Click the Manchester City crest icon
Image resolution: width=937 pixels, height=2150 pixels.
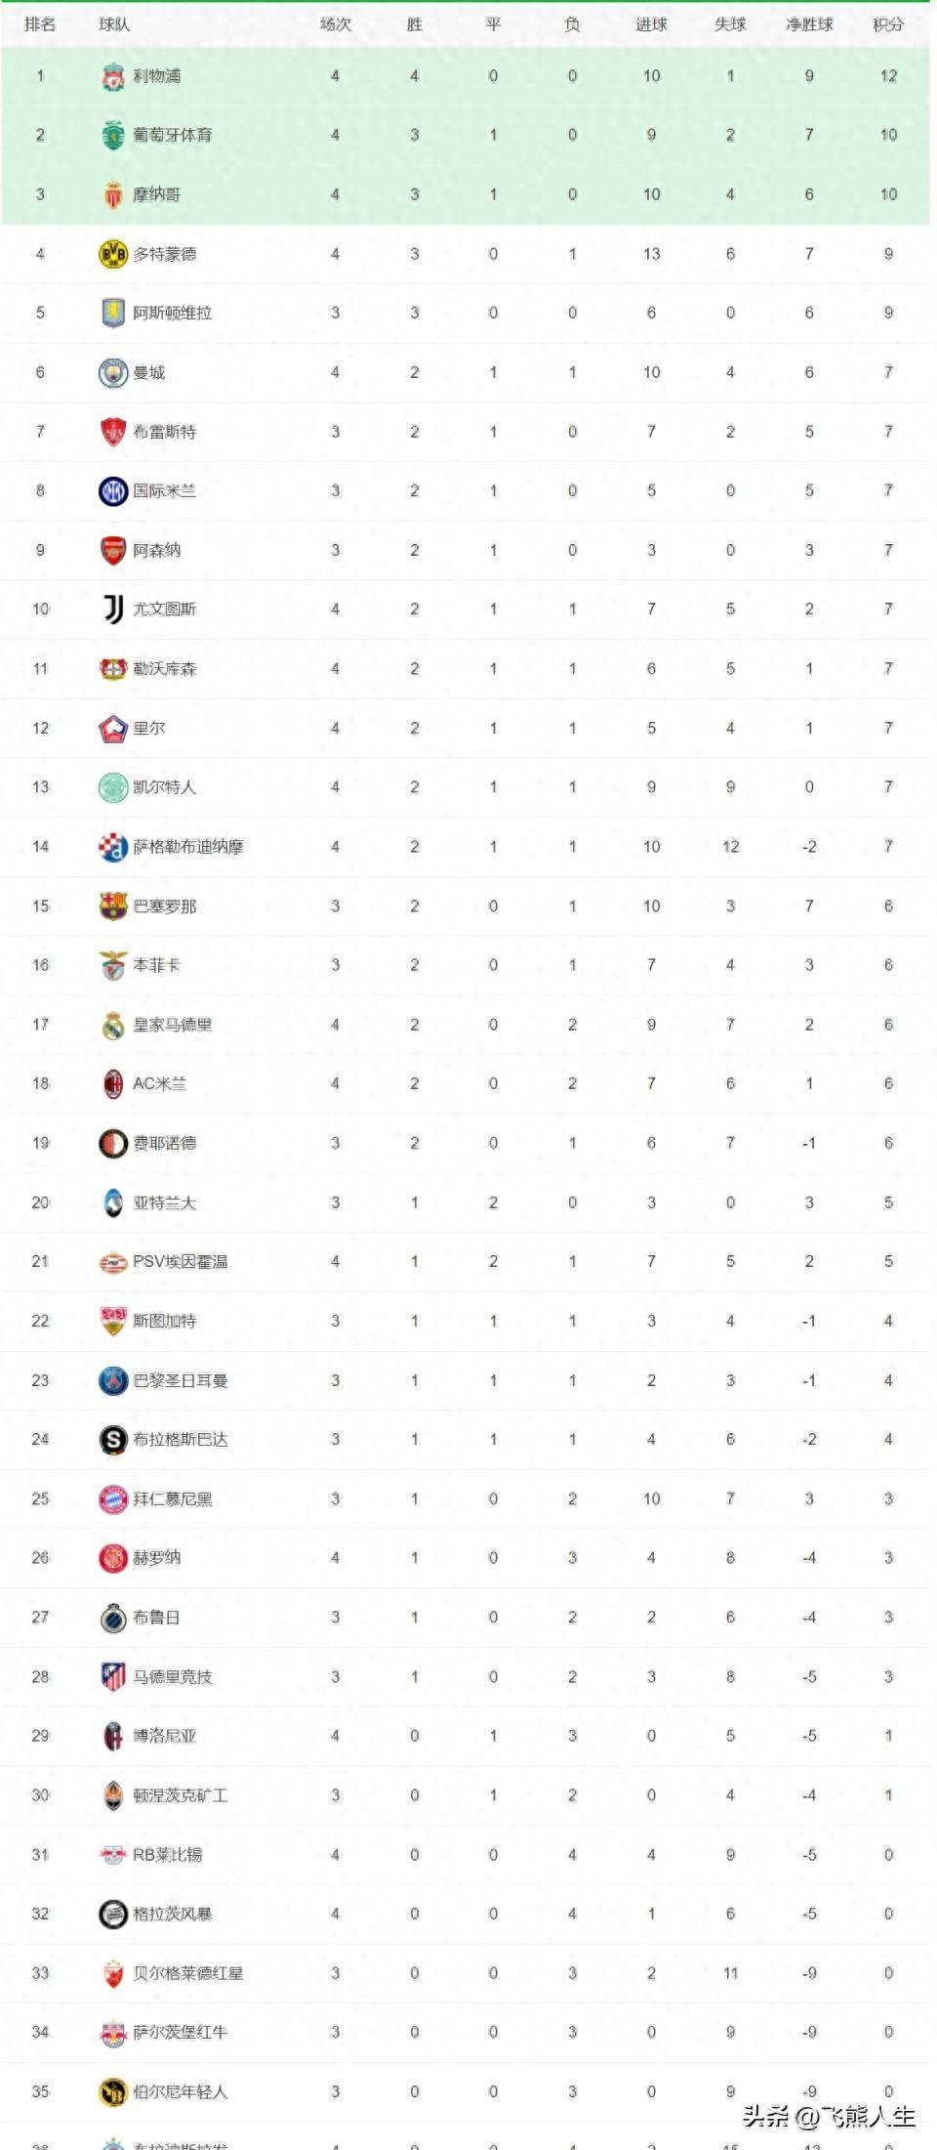[x=113, y=372]
